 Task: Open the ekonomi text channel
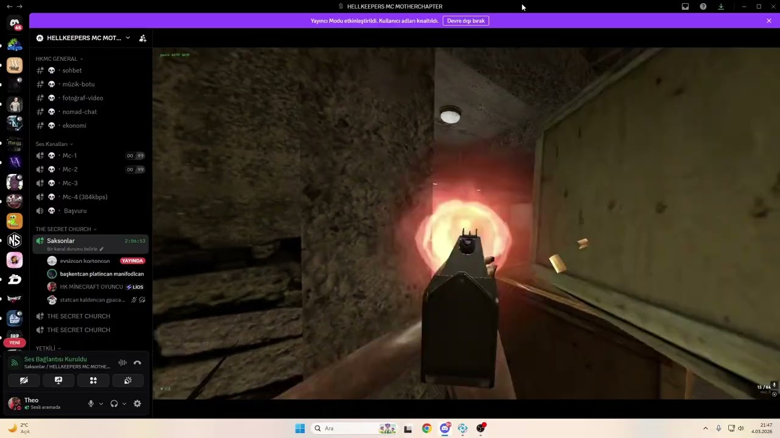[90, 125]
